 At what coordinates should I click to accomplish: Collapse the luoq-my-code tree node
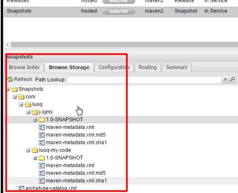tap(28, 151)
